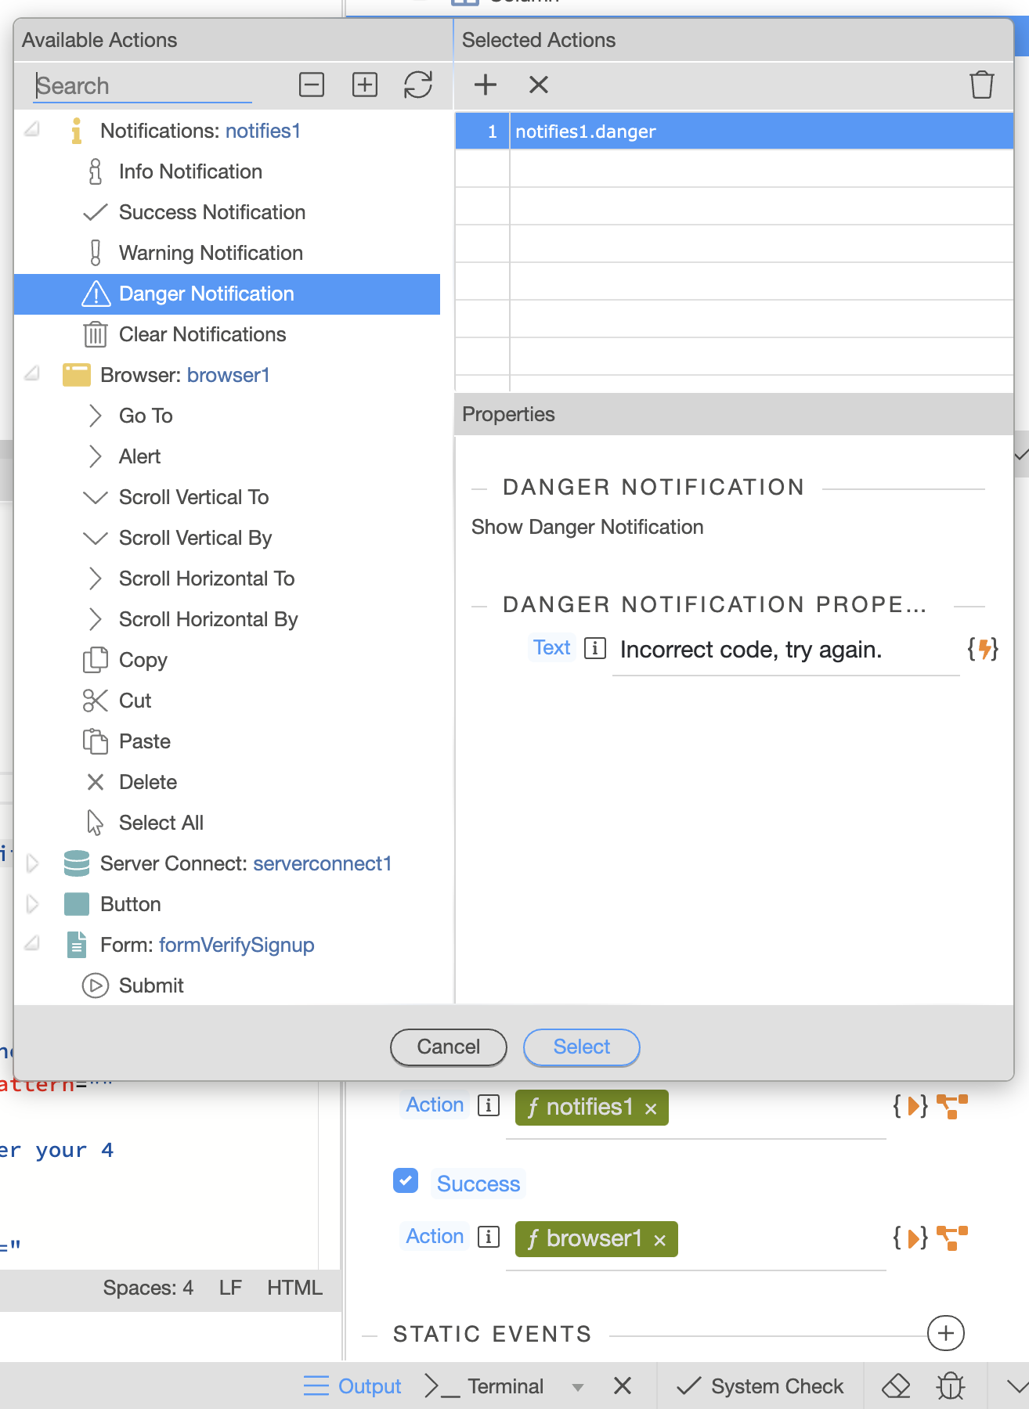Remove the selected action with X icon

(539, 85)
